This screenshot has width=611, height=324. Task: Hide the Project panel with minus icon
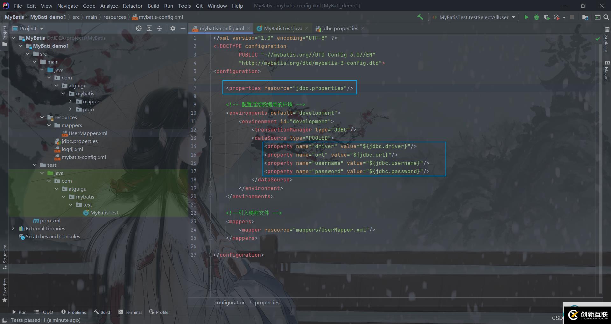pyautogui.click(x=183, y=28)
